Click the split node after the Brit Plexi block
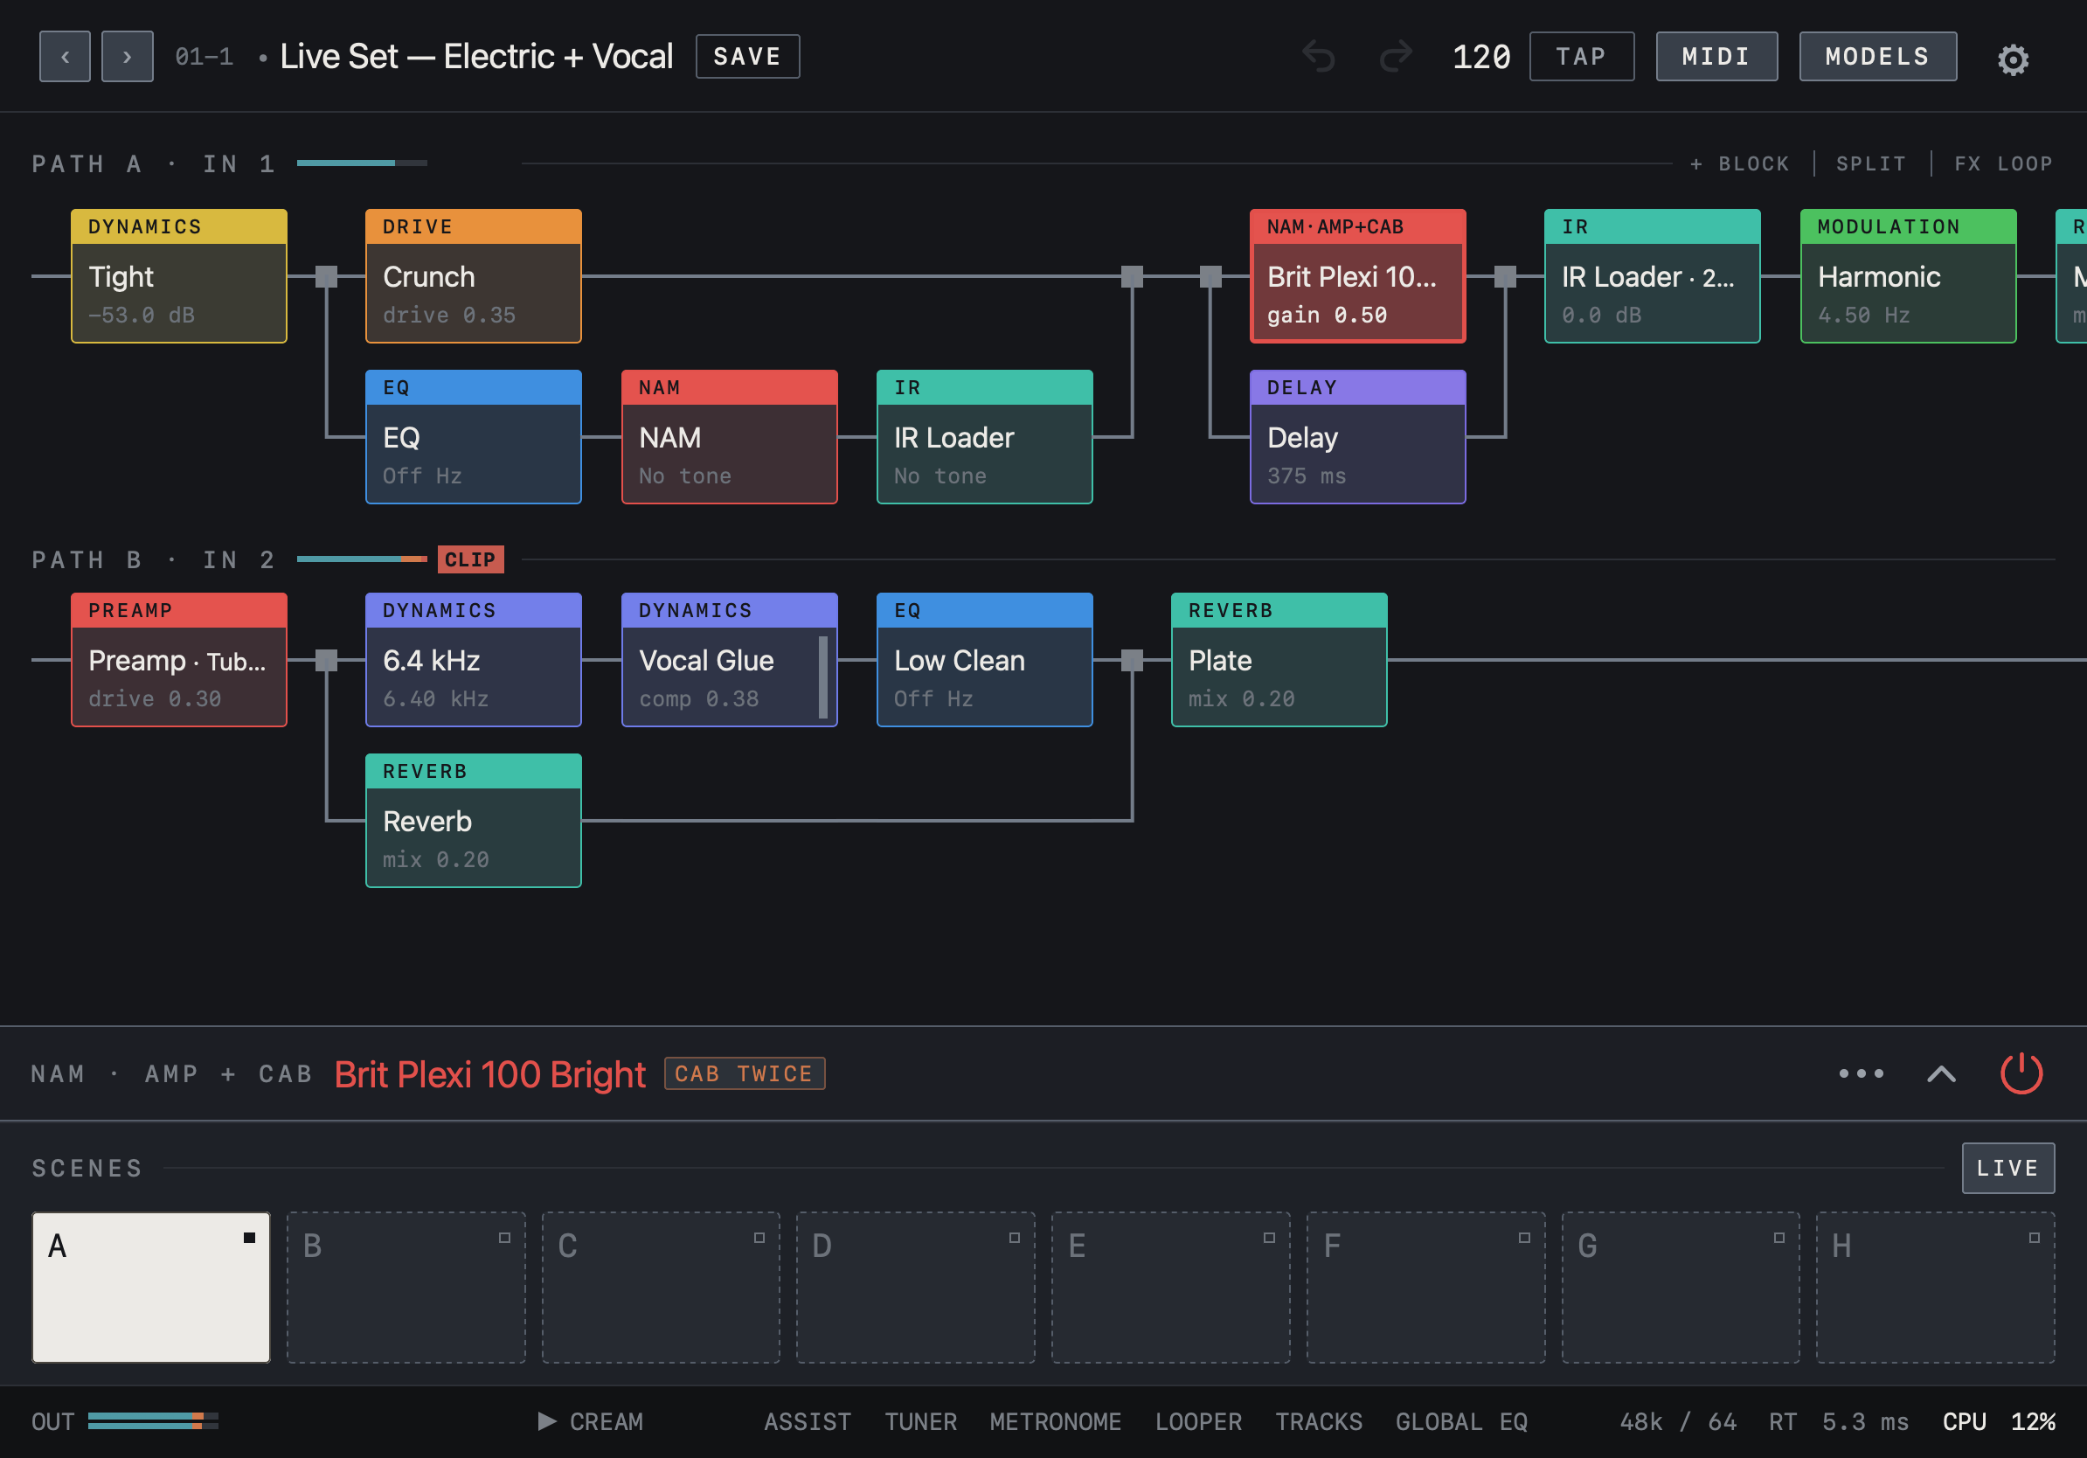 (x=1505, y=276)
